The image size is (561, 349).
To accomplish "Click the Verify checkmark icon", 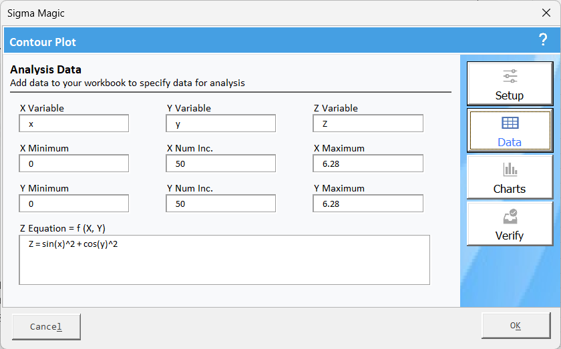I will point(510,216).
